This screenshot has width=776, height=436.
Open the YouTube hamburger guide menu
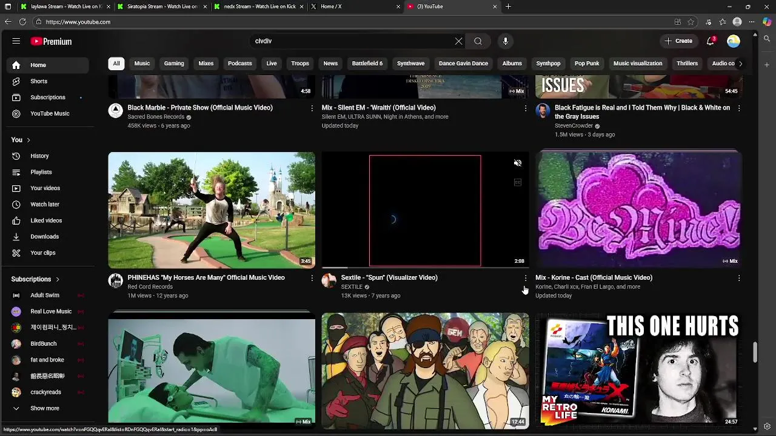pyautogui.click(x=16, y=41)
